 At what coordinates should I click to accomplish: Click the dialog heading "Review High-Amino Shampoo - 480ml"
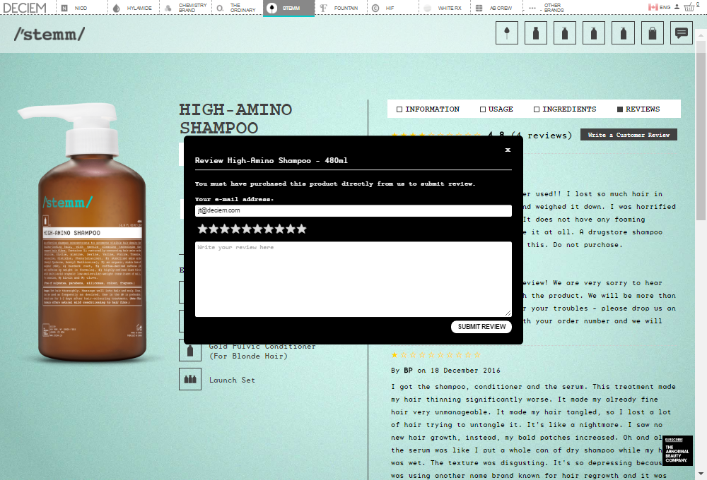tap(271, 160)
